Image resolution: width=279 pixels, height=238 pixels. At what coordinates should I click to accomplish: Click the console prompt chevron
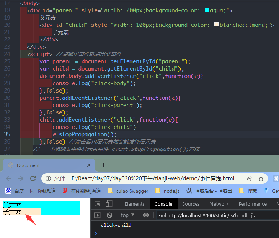tap(96, 233)
